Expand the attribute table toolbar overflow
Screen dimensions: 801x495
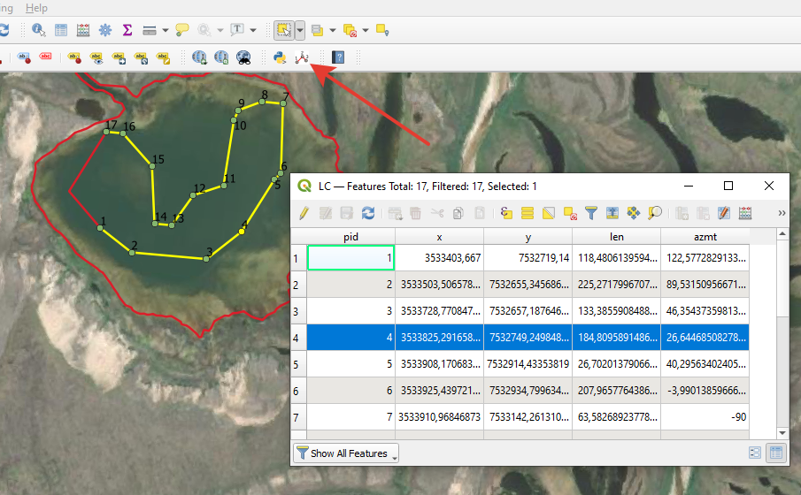click(782, 213)
